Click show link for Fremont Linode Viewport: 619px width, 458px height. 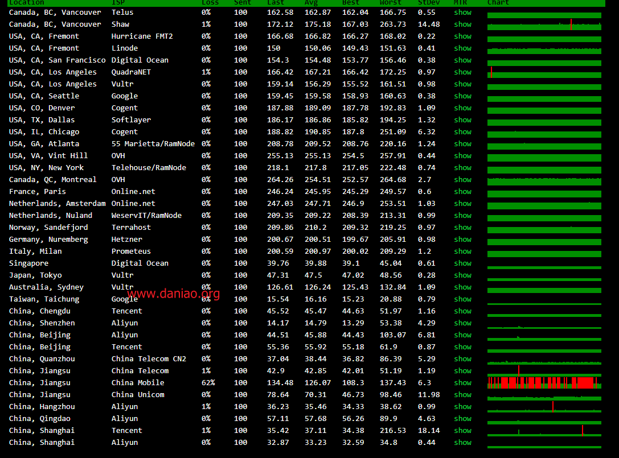[462, 48]
